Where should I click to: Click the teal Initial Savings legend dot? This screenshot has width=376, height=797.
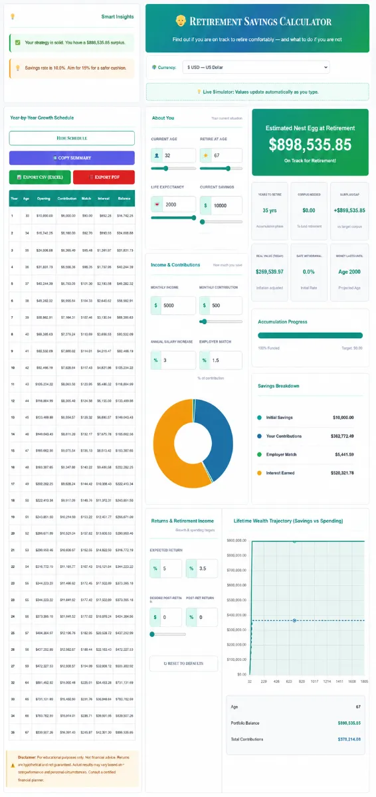259,418
